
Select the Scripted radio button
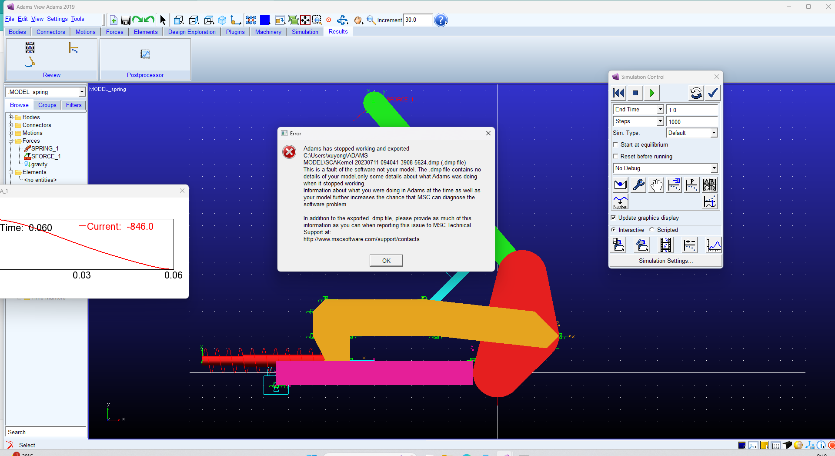coord(651,230)
